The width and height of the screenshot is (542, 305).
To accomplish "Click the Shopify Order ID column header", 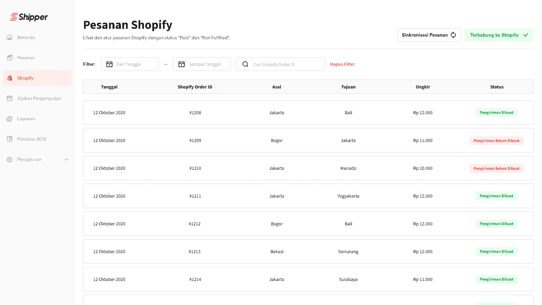I will 195,87.
